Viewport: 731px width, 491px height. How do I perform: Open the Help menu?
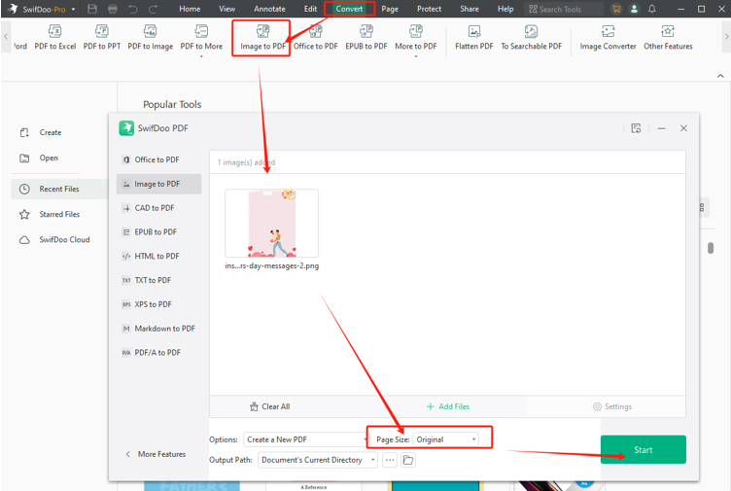(x=505, y=9)
